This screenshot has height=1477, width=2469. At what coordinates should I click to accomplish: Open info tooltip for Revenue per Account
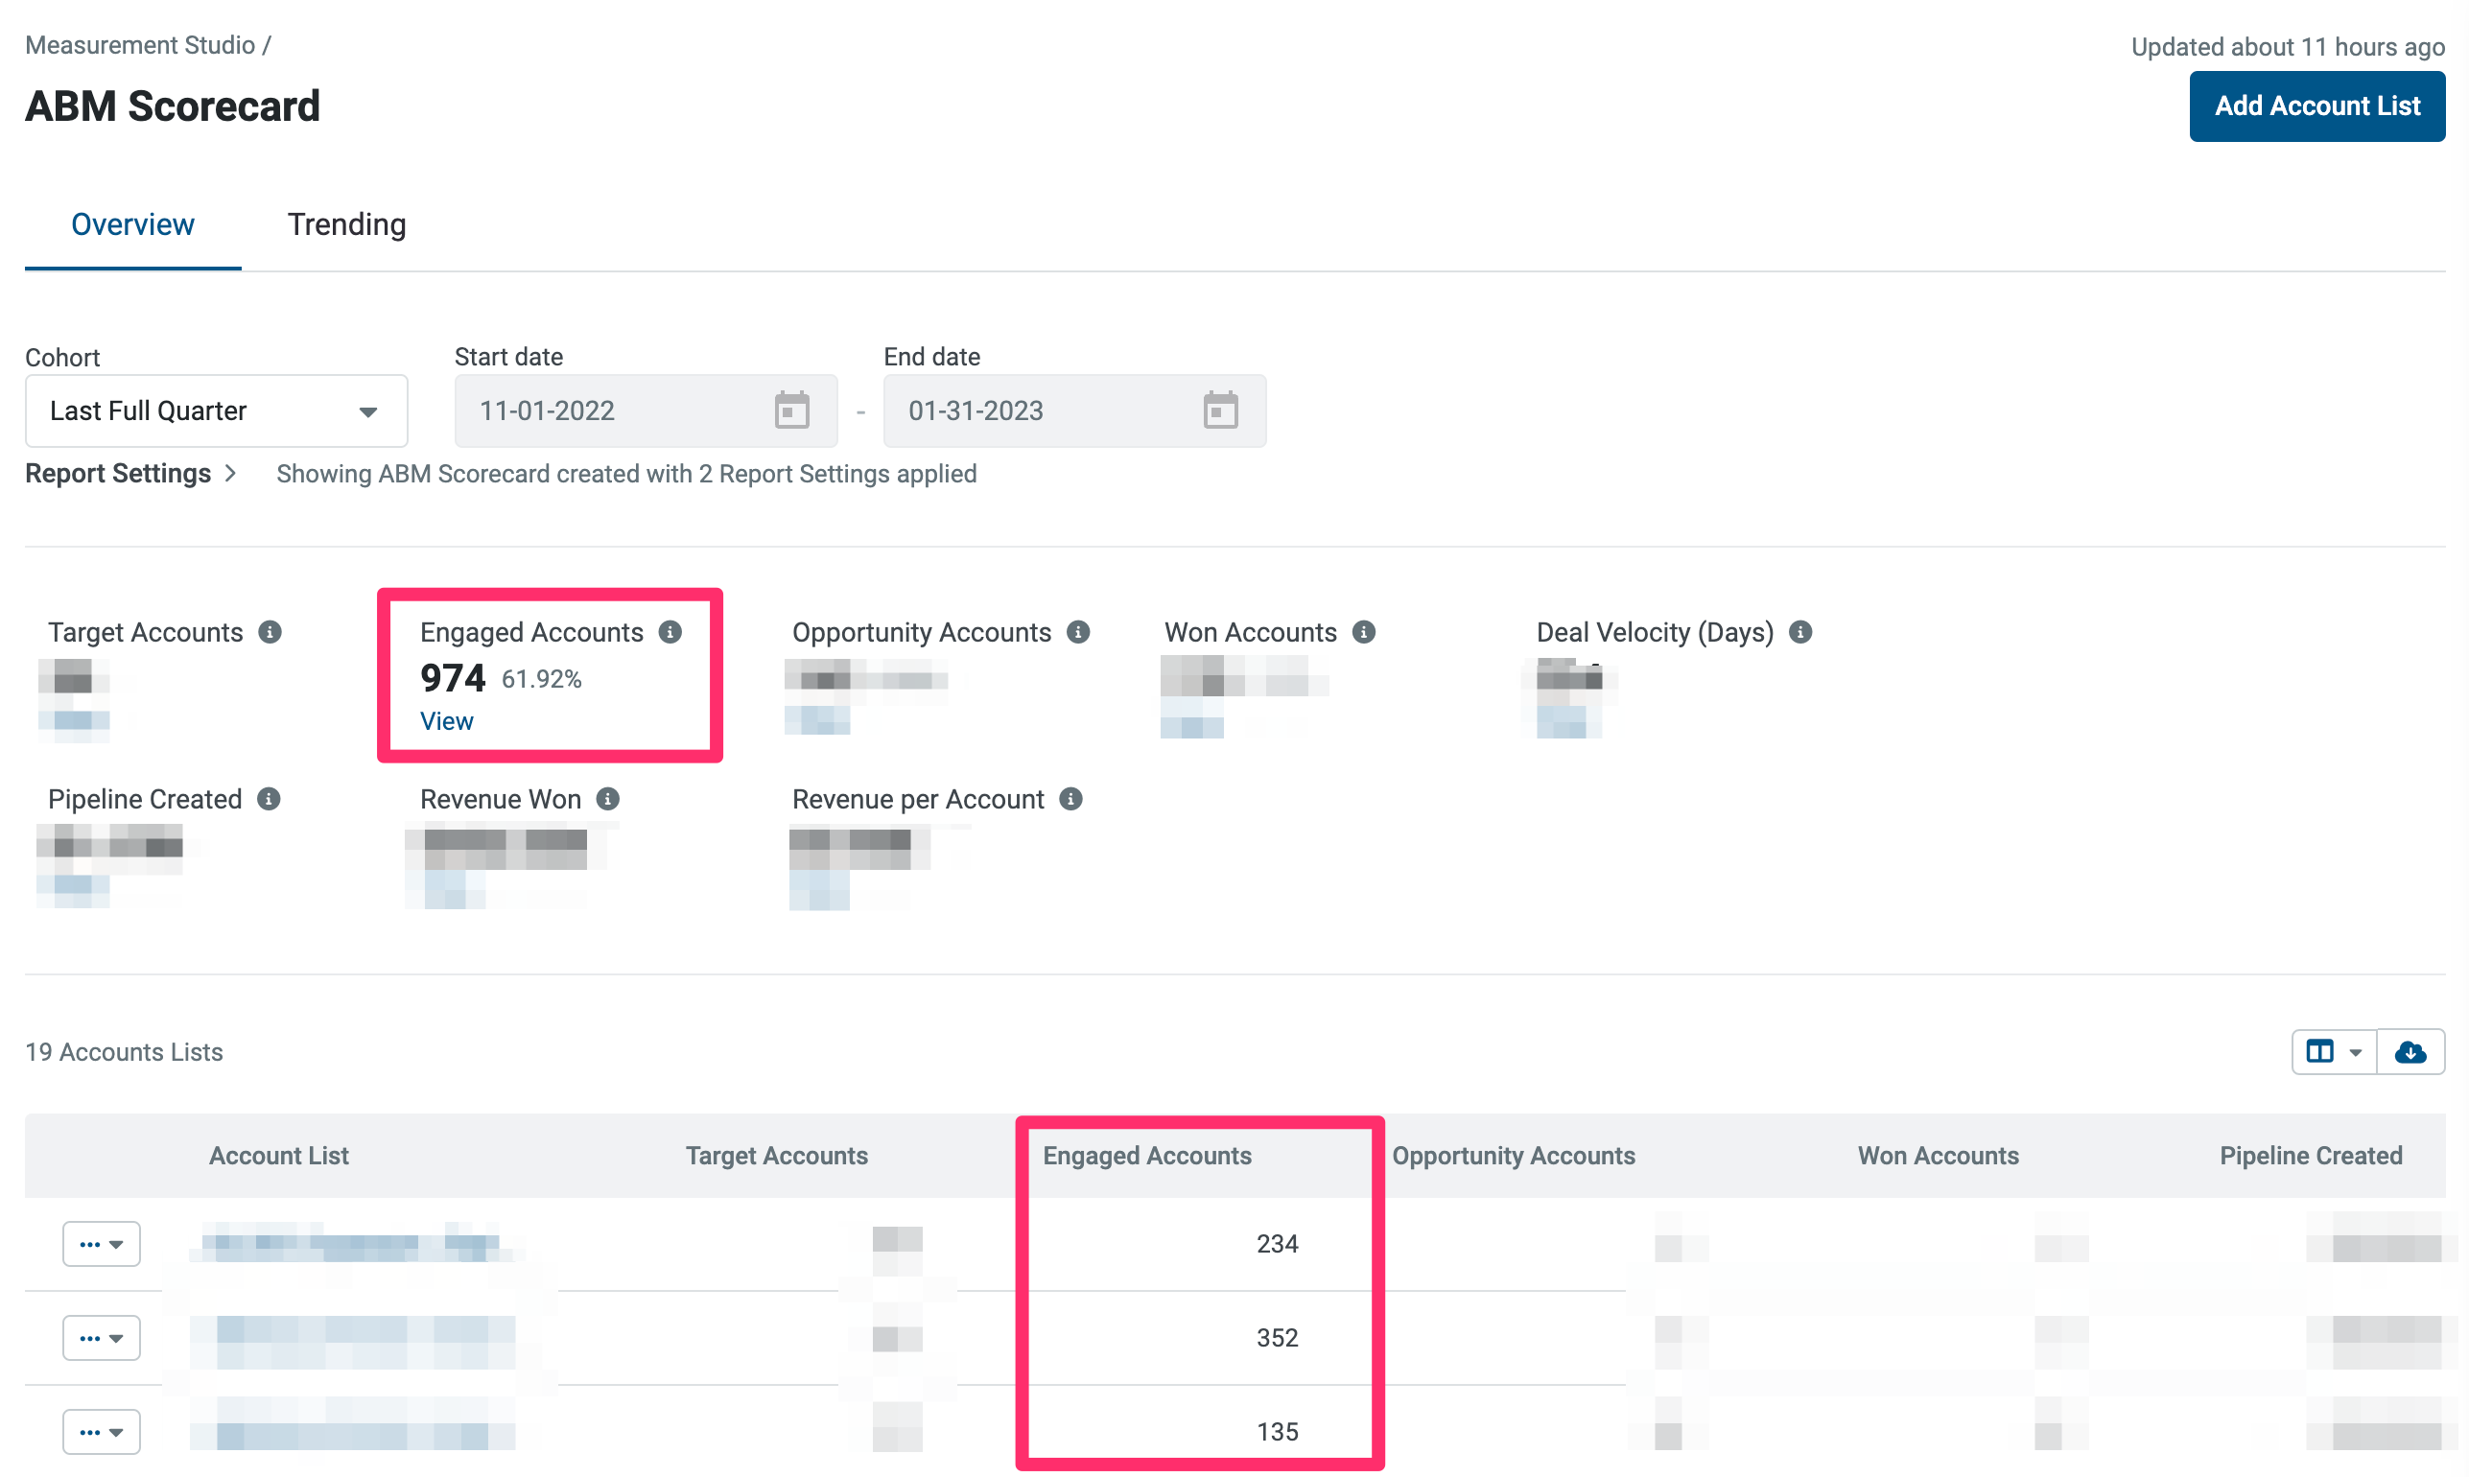[1070, 799]
